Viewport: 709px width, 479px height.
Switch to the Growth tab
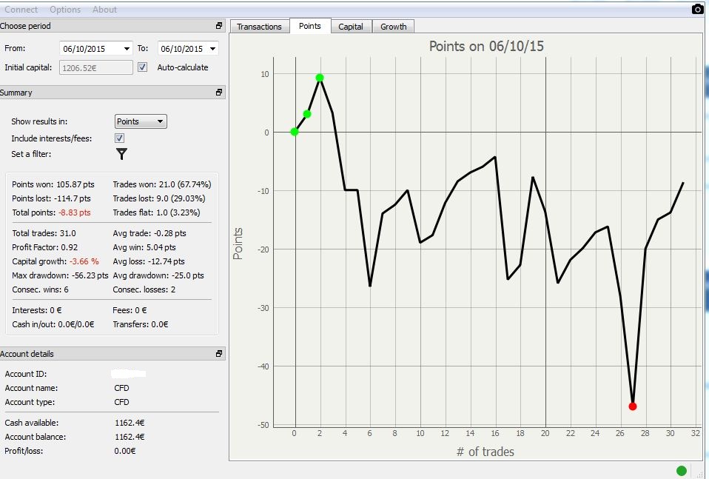(394, 27)
